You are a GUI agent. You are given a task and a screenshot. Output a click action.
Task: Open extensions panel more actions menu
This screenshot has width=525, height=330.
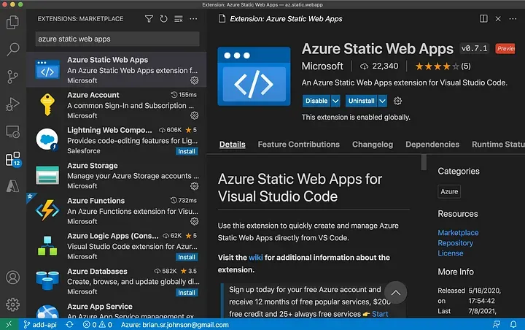193,19
